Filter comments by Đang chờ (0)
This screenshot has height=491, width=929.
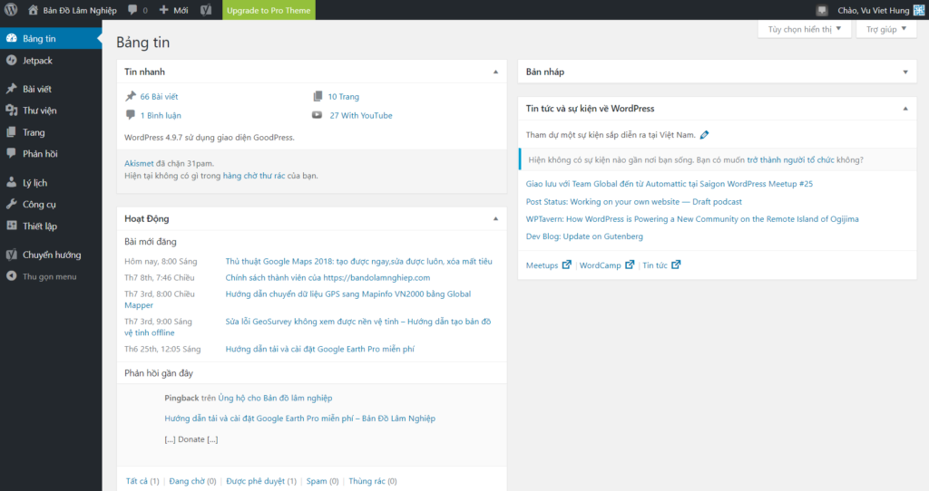coord(192,481)
